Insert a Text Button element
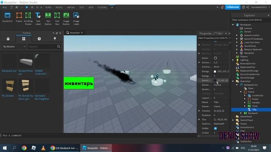Image resolution: width=271 pixels, height=152 pixels. click(48, 19)
